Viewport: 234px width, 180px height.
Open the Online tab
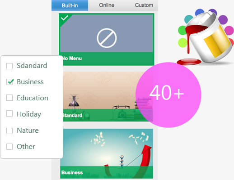click(107, 5)
